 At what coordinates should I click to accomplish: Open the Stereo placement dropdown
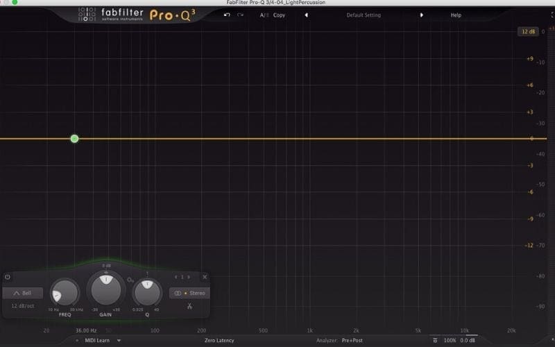[189, 293]
